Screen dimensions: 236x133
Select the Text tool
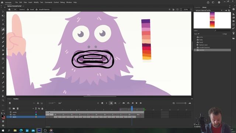pos(3,68)
